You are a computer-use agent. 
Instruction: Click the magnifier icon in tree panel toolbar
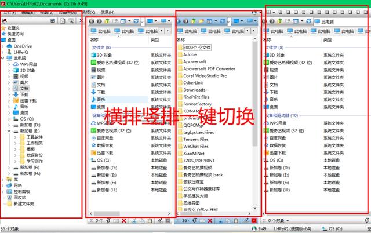[71, 21]
